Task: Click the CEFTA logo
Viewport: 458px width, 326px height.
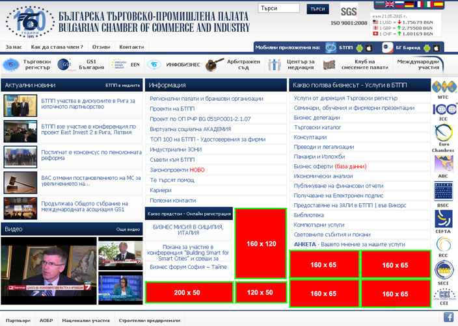Action: [x=444, y=219]
